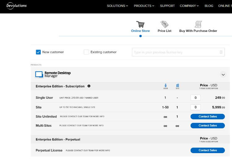
Task: Click the Price List tag icon
Action: point(164,24)
